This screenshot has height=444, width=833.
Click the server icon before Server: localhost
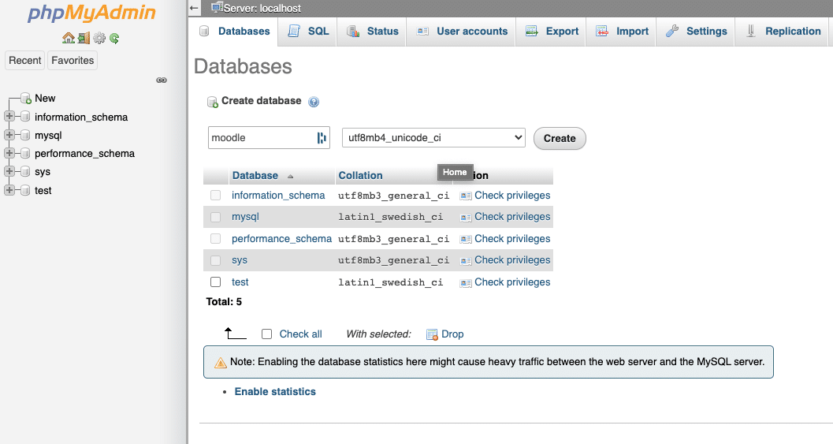(x=217, y=7)
